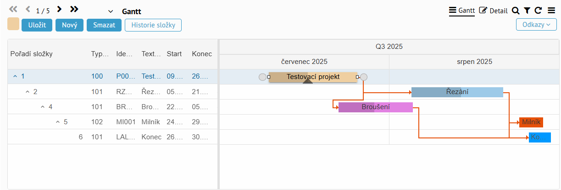Click the Historie složky button

pos(153,25)
